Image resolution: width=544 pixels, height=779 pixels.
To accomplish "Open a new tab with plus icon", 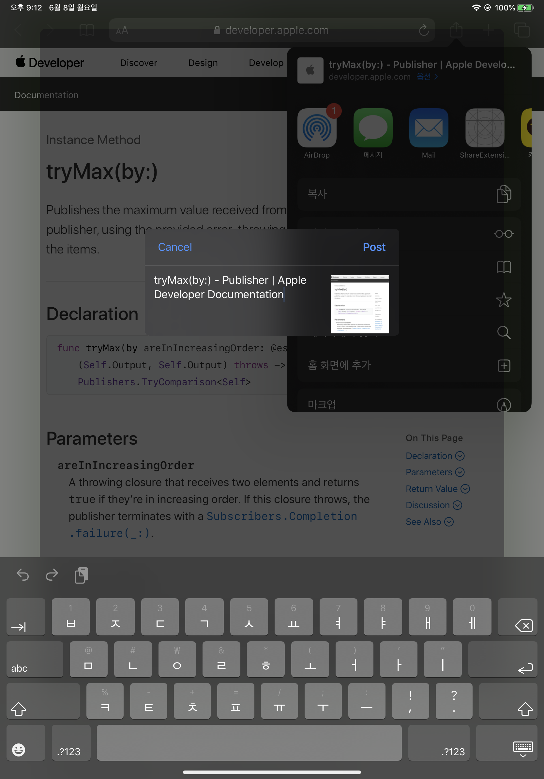I will click(488, 30).
